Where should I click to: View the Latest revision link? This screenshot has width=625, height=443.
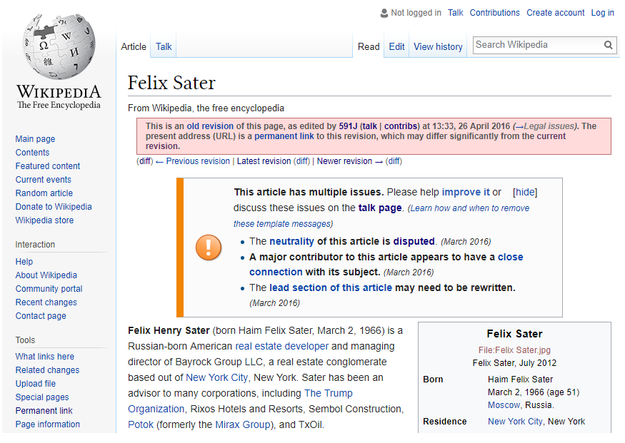click(x=264, y=161)
